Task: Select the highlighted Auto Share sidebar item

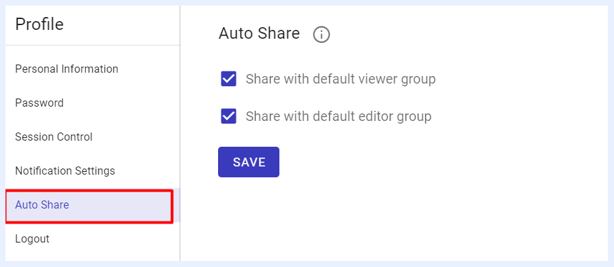Action: (89, 206)
